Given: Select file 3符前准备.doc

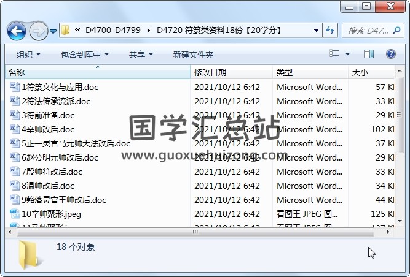Looking at the screenshot, I should [x=48, y=115].
